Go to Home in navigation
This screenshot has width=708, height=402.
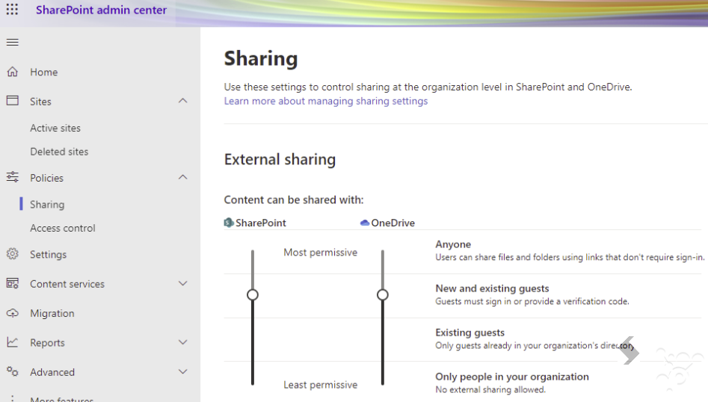(x=44, y=72)
